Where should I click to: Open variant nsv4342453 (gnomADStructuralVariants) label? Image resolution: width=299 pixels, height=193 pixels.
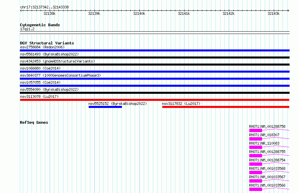point(57,61)
